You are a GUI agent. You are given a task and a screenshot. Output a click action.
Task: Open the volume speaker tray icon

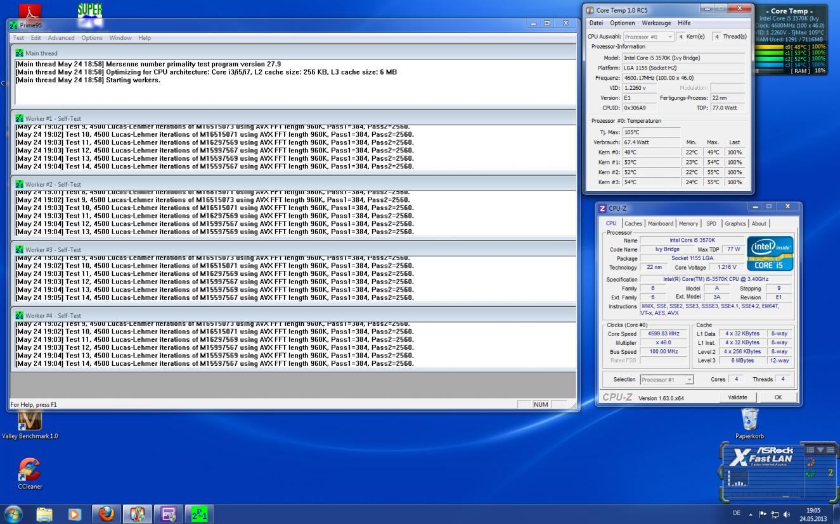[x=786, y=514]
